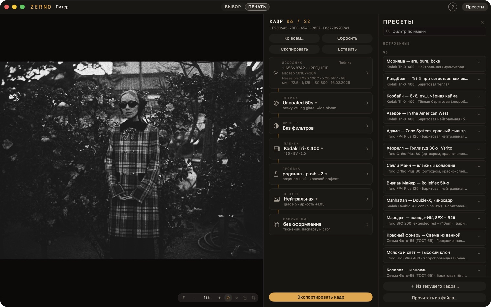
Task: Click the sun icon in Исходник card
Action: pos(276,73)
